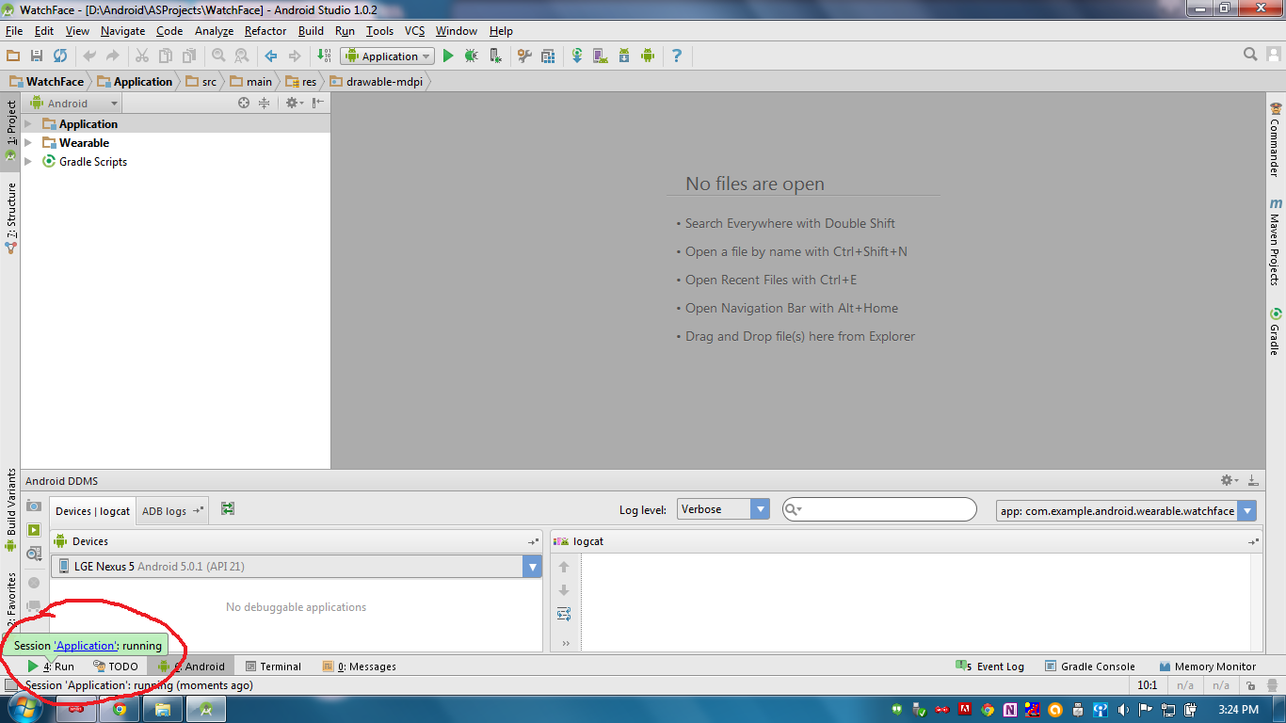Image resolution: width=1286 pixels, height=723 pixels.
Task: Click the search everywhere magnifier at top right
Action: click(x=1250, y=55)
